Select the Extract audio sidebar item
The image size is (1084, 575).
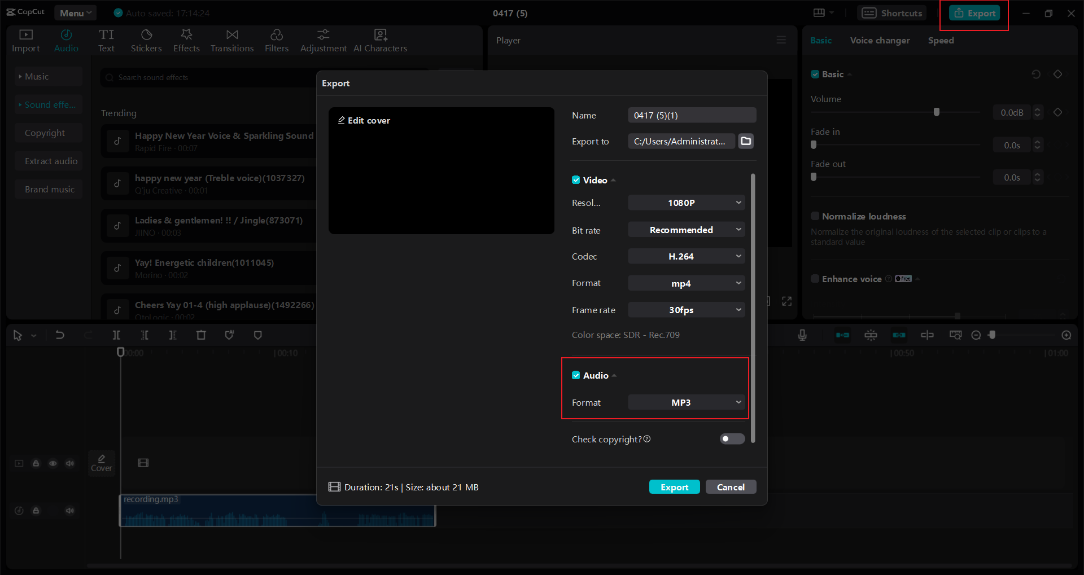click(x=49, y=161)
